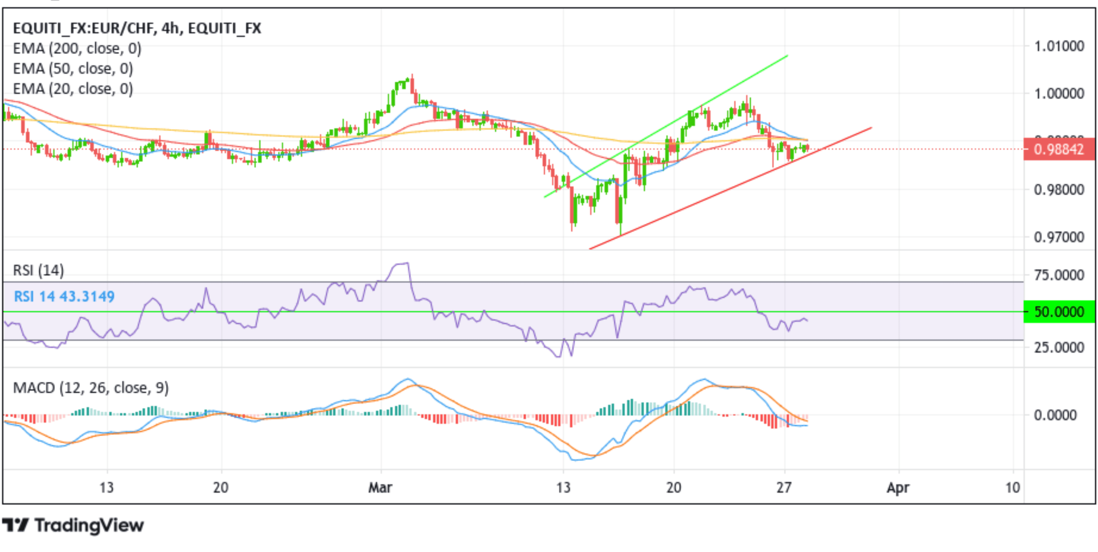Click the Apr date label on time axis
The width and height of the screenshot is (1098, 552).
pos(898,487)
